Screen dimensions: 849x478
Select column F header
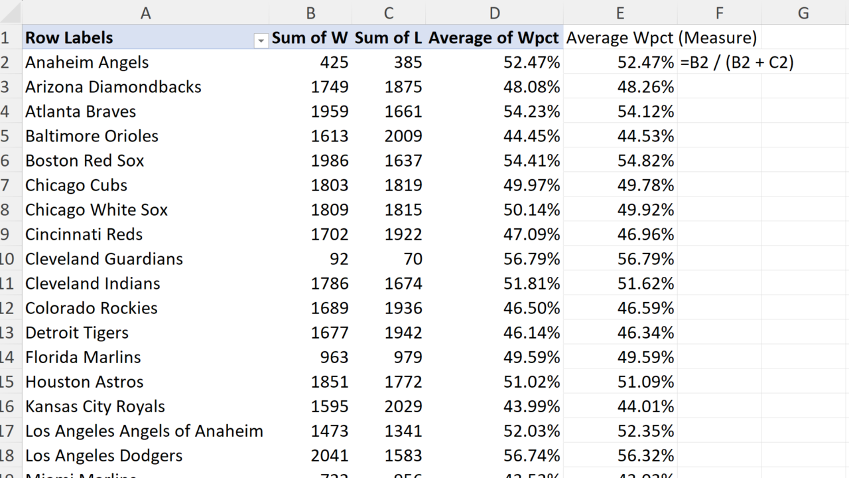click(x=719, y=13)
